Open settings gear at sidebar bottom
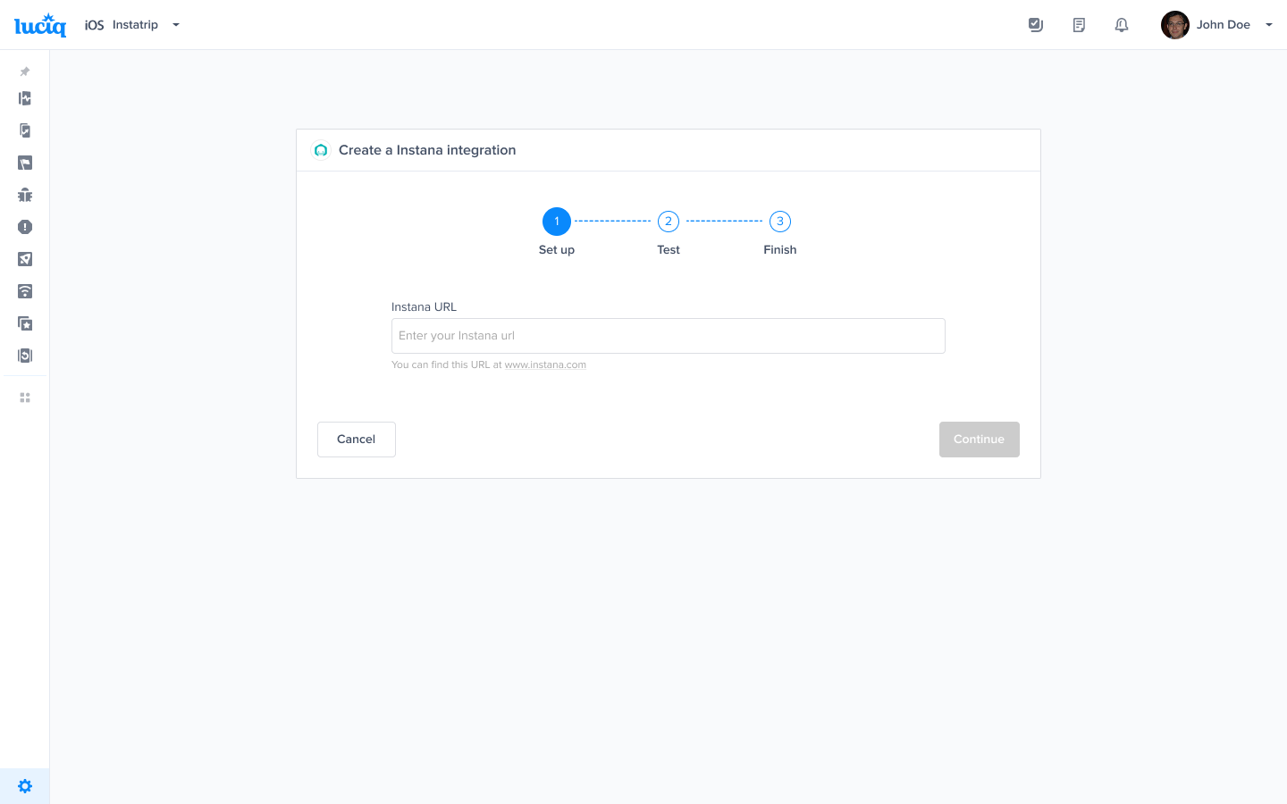Viewport: 1287px width, 804px height. pos(25,786)
